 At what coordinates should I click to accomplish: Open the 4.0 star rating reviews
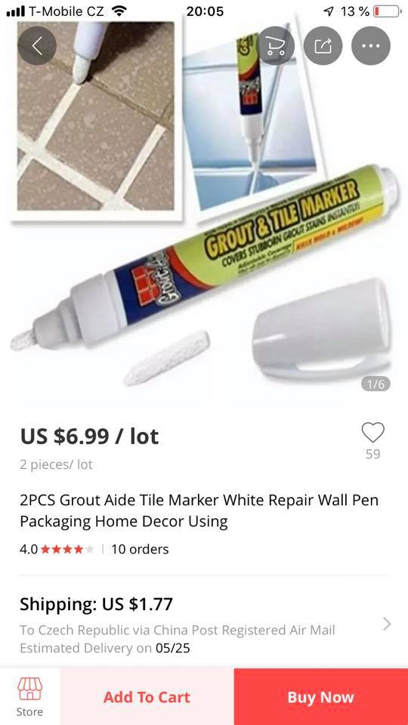coord(57,549)
